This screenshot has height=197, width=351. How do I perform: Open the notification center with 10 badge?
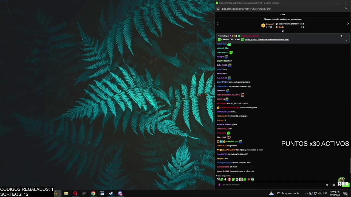346,193
